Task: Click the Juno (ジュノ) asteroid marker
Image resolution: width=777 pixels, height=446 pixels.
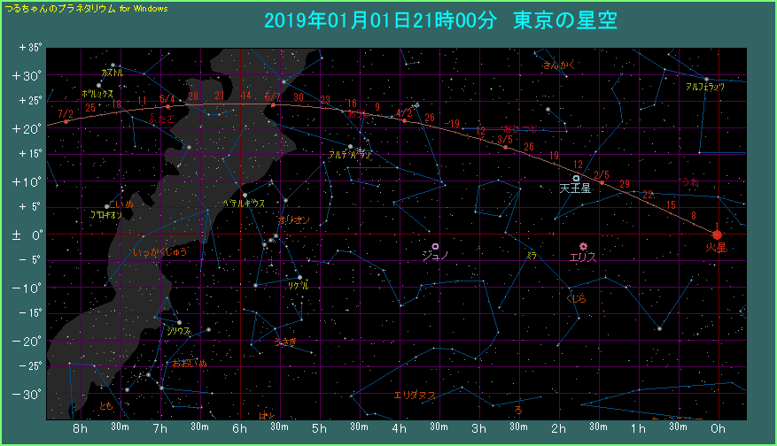Action: pyautogui.click(x=436, y=246)
